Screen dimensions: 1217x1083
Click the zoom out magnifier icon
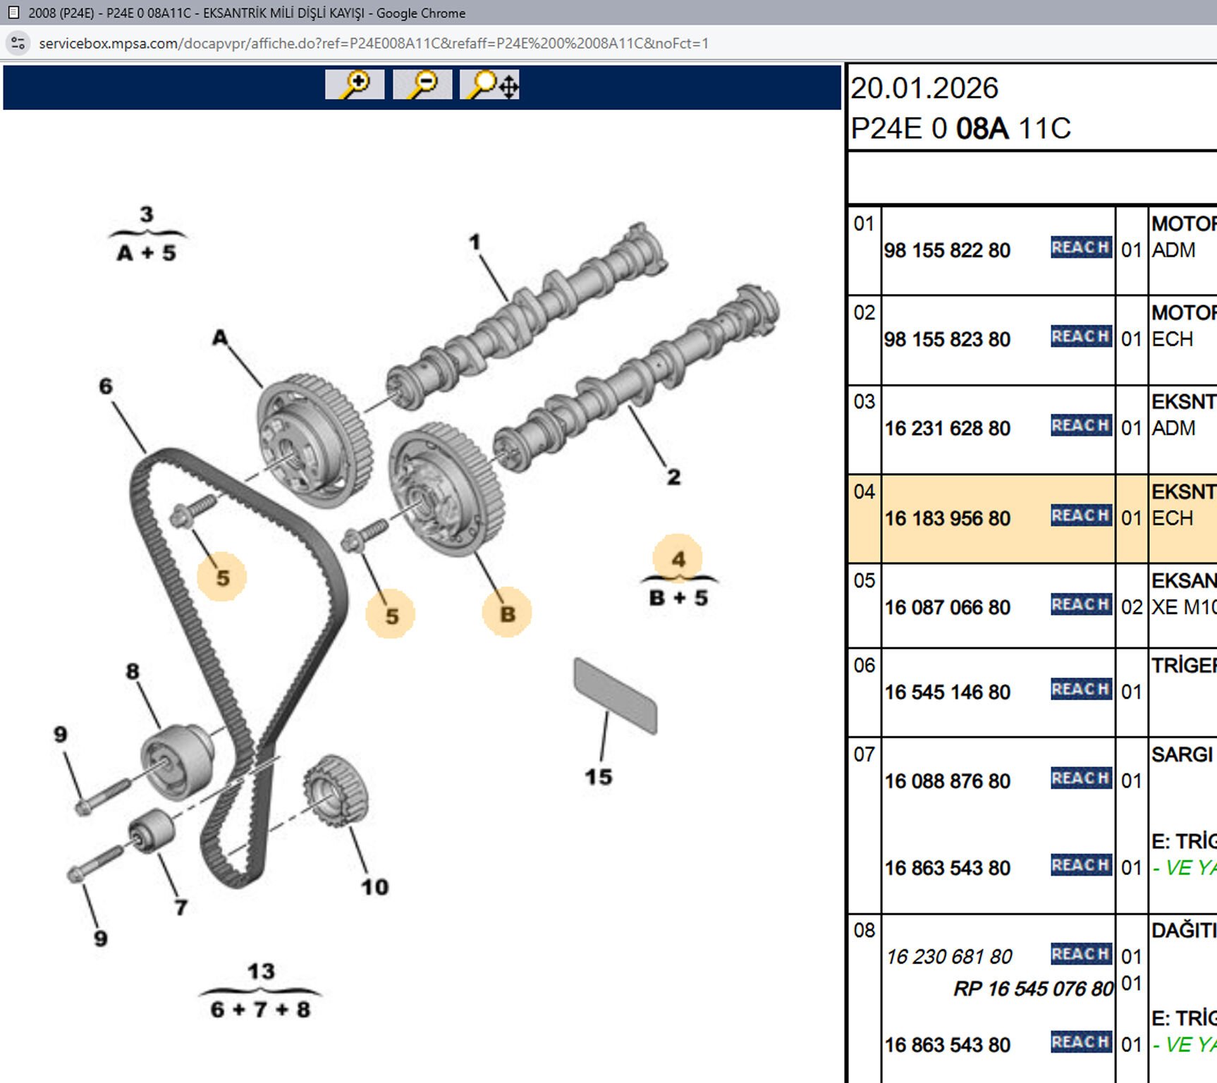click(422, 85)
